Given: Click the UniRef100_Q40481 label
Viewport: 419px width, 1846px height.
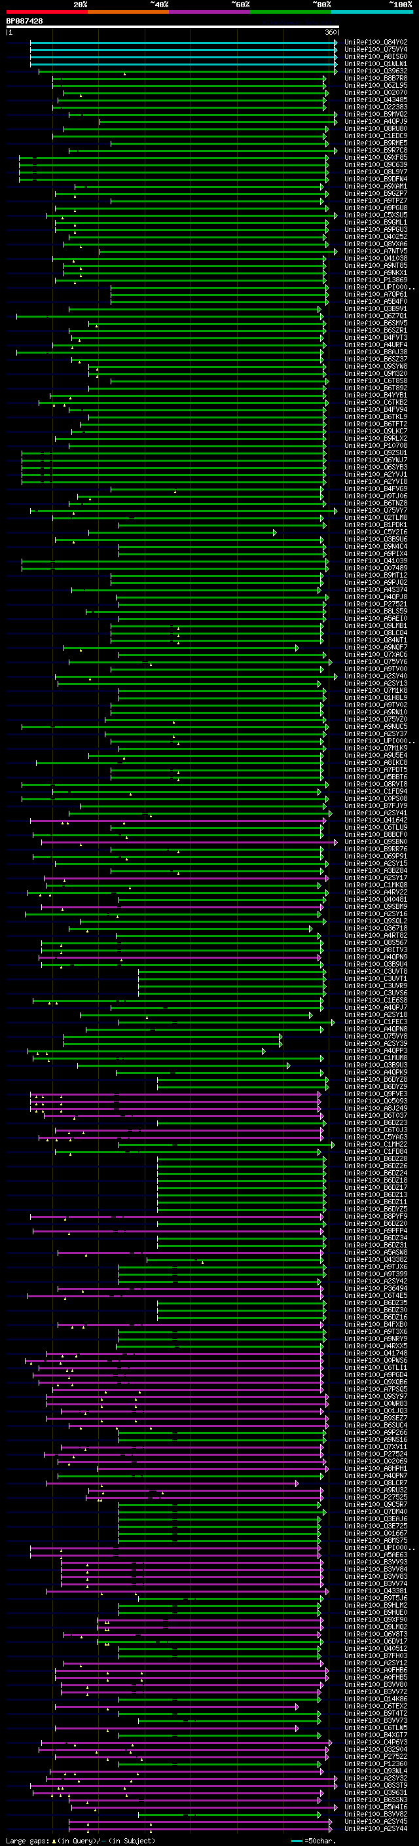Looking at the screenshot, I should pos(375,899).
